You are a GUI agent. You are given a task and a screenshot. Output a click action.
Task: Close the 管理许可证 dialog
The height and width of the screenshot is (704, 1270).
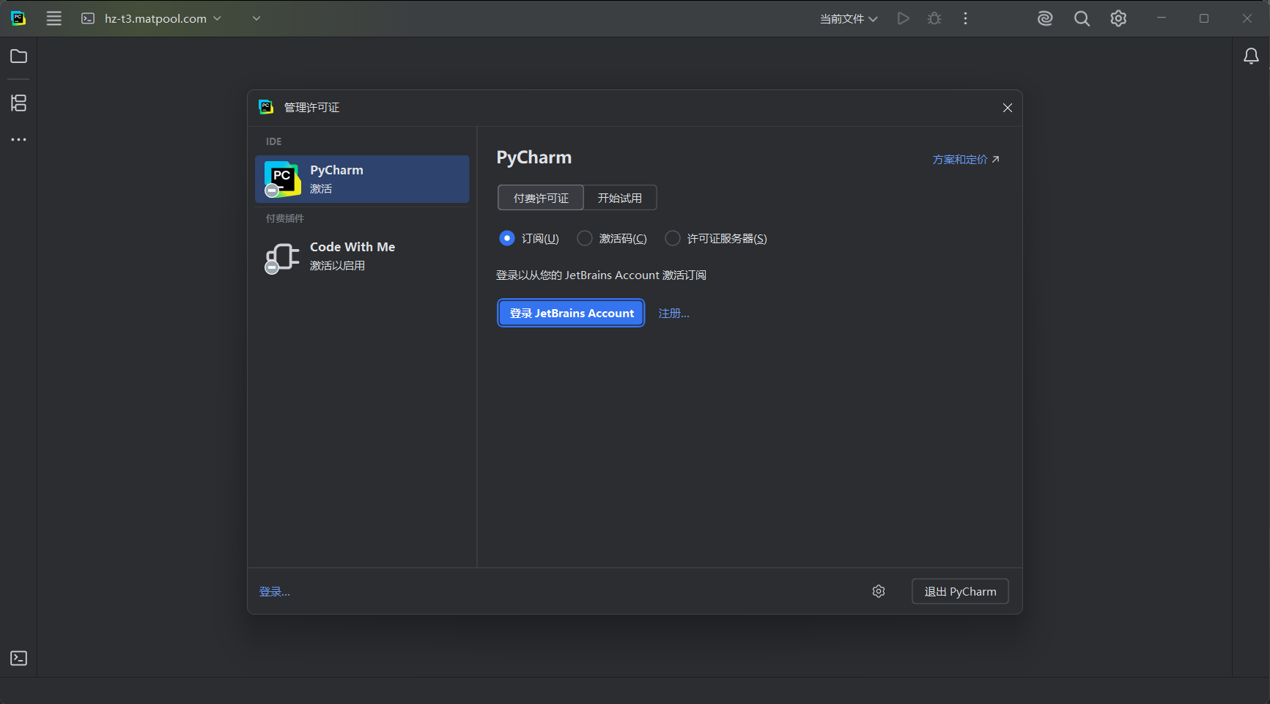coord(1008,108)
